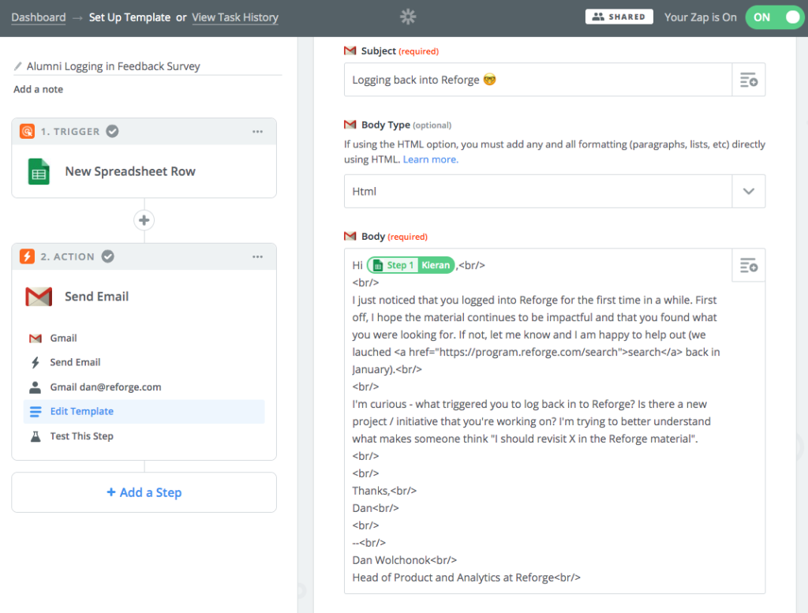Click the action step lightning bolt icon
Viewport: 808px width, 613px height.
pos(28,256)
